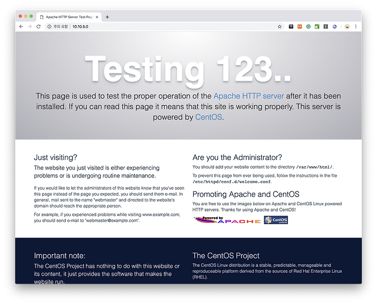Open the dark extension with letter A
Image resolution: width=377 pixels, height=304 pixels.
click(x=291, y=27)
